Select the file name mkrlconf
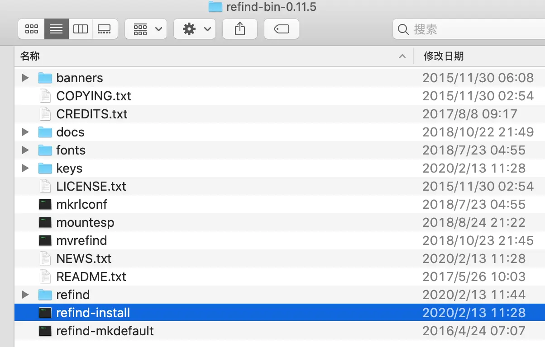 (x=82, y=204)
